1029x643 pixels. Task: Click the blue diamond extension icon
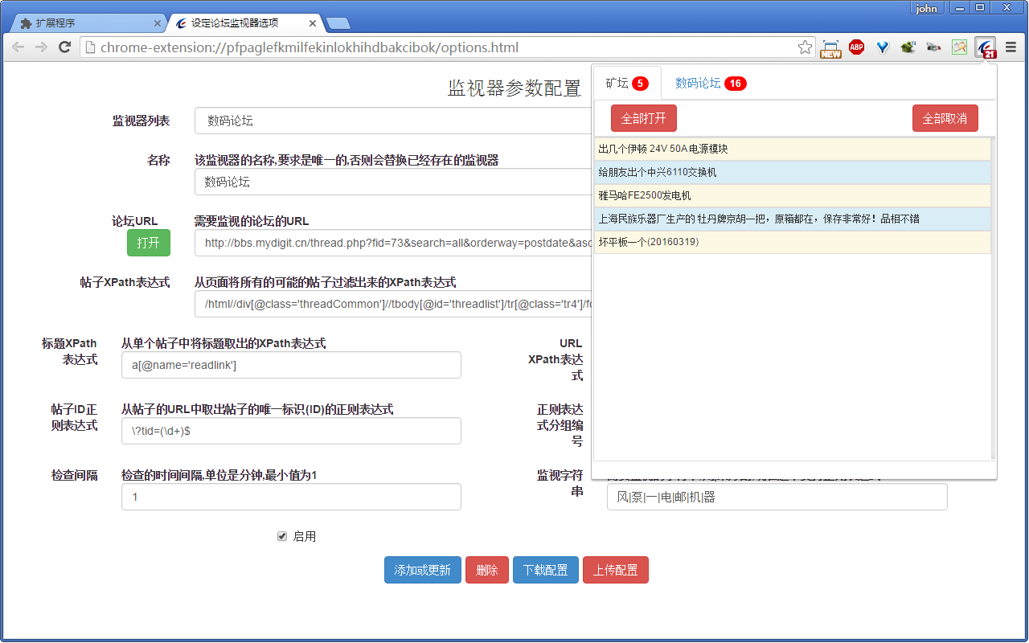[883, 47]
